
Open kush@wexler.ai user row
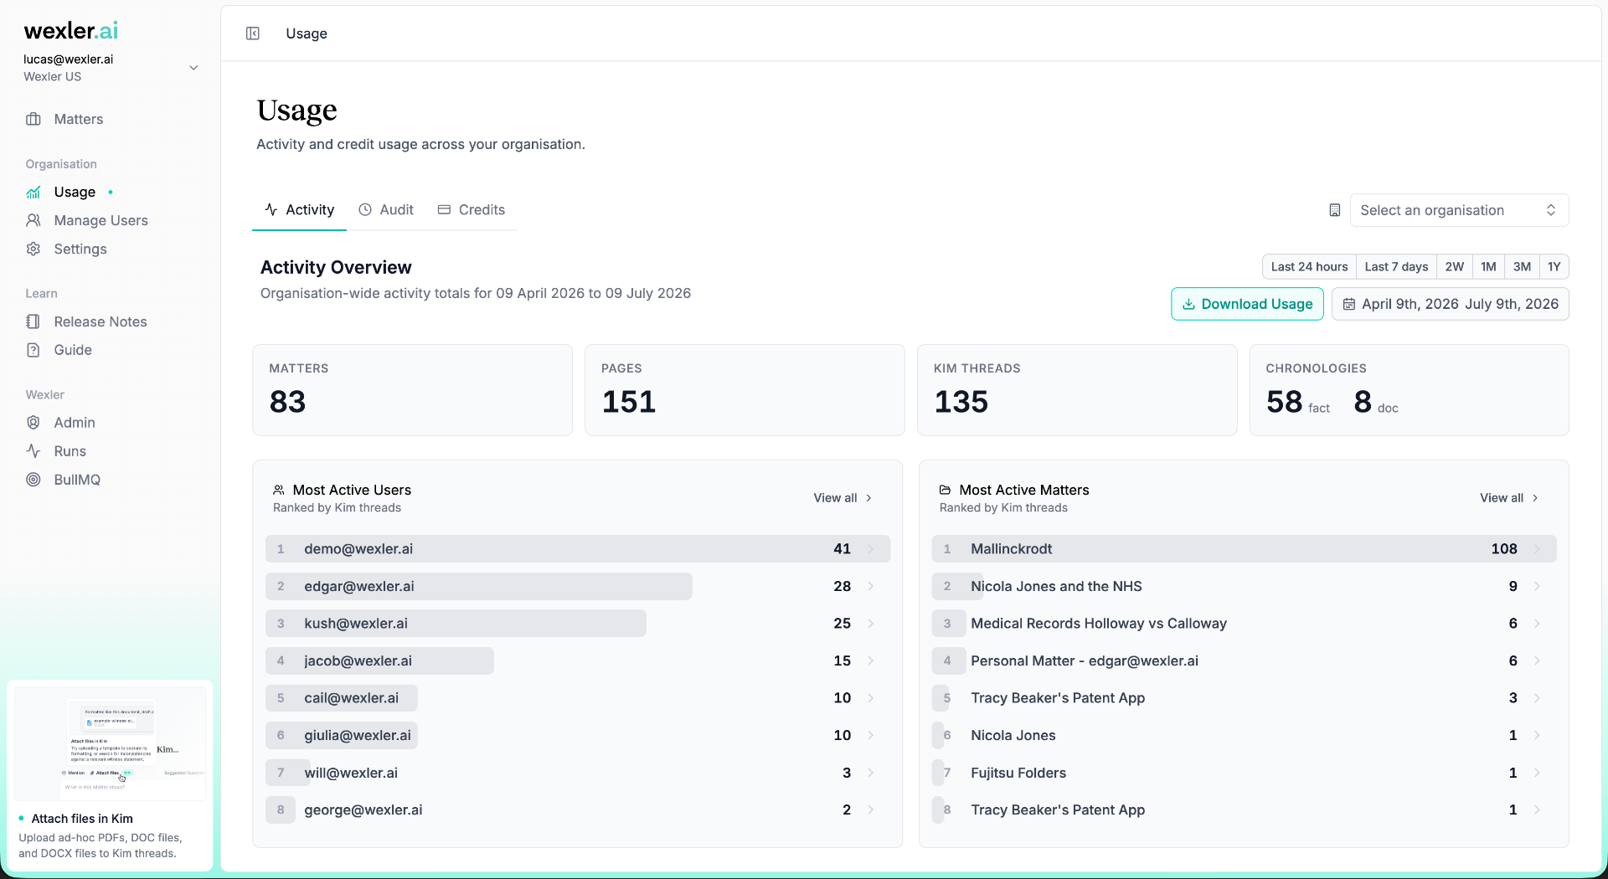pos(577,624)
